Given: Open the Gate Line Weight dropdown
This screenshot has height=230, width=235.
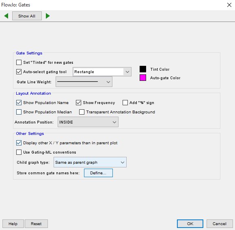Looking at the screenshot, I should pos(84,82).
